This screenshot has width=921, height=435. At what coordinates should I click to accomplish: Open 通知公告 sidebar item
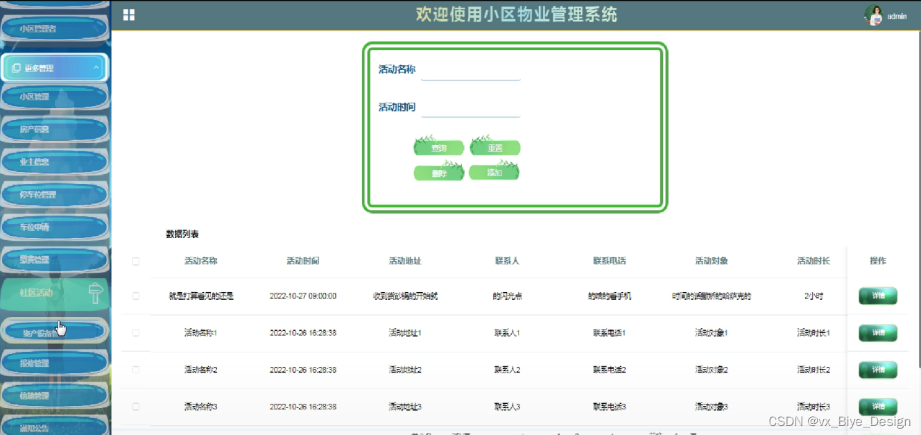(55, 427)
